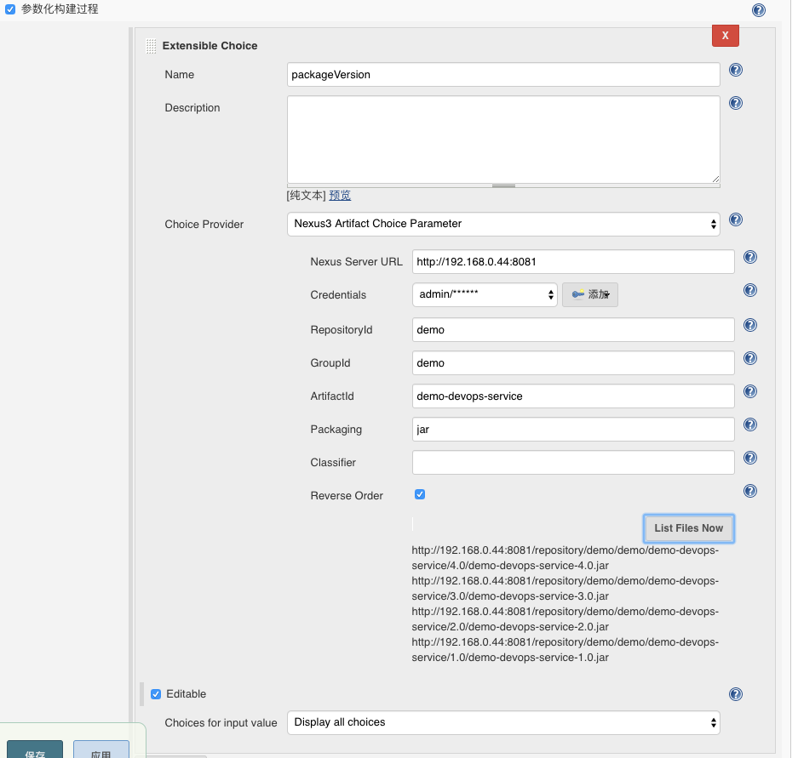Click the 添加 credentials button

pos(590,294)
